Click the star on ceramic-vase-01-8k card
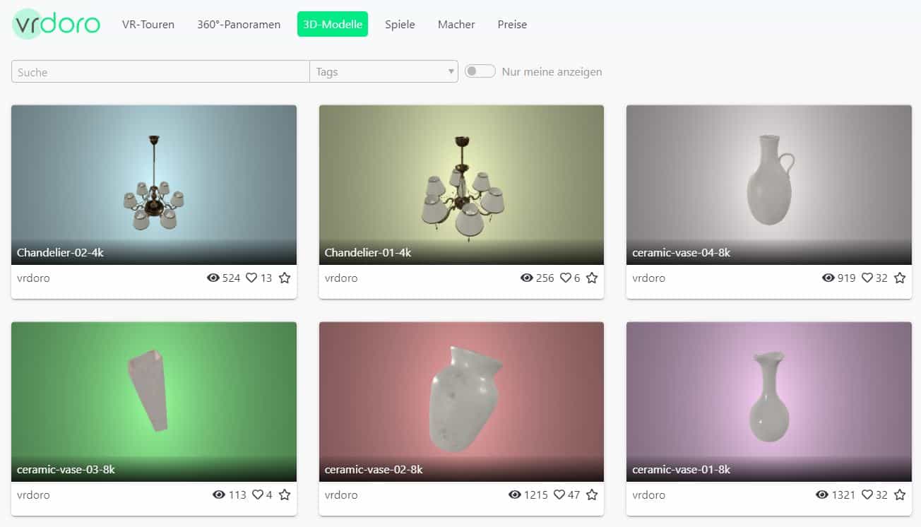The width and height of the screenshot is (921, 527). [x=900, y=495]
